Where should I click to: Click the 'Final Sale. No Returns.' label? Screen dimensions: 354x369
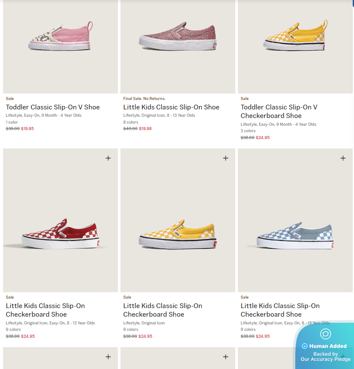(144, 99)
